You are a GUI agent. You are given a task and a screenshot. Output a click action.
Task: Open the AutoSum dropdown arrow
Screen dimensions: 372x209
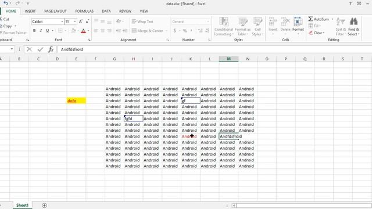[332, 19]
